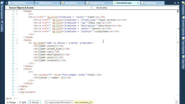Click '{{total | number: 2}}' on line 35
This screenshot has height=104, width=185.
click(x=51, y=78)
